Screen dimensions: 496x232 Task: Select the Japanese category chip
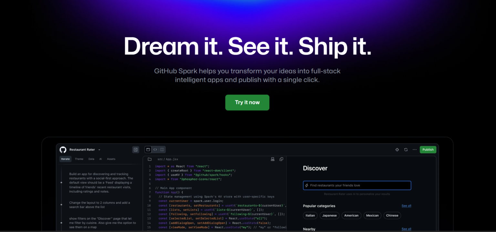click(329, 216)
